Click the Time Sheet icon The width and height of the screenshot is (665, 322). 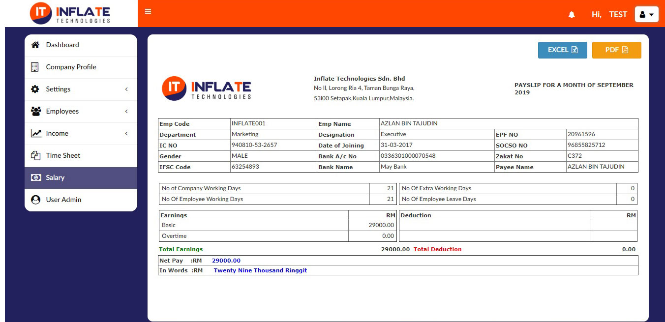click(x=35, y=156)
